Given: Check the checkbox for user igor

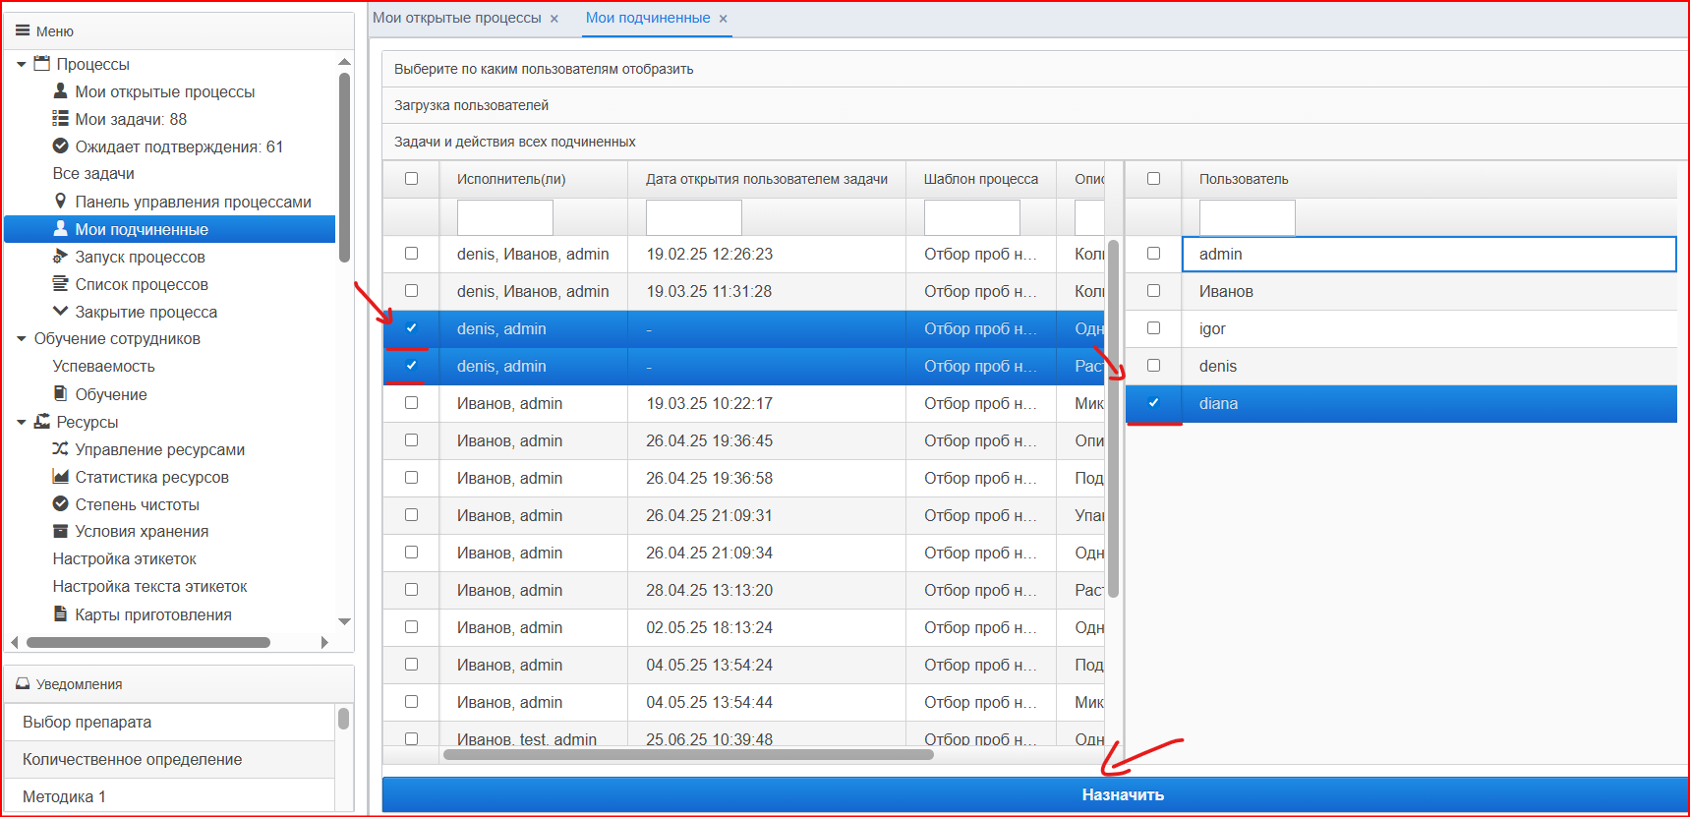Looking at the screenshot, I should (x=1153, y=328).
